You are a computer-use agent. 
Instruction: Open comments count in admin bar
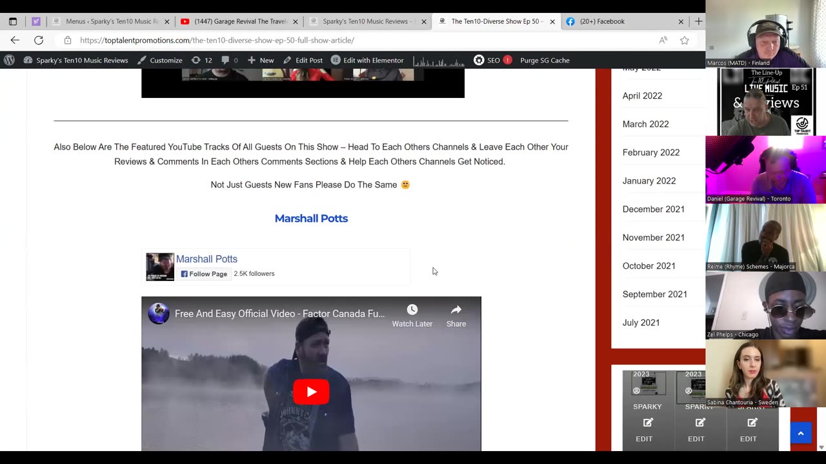[x=229, y=60]
